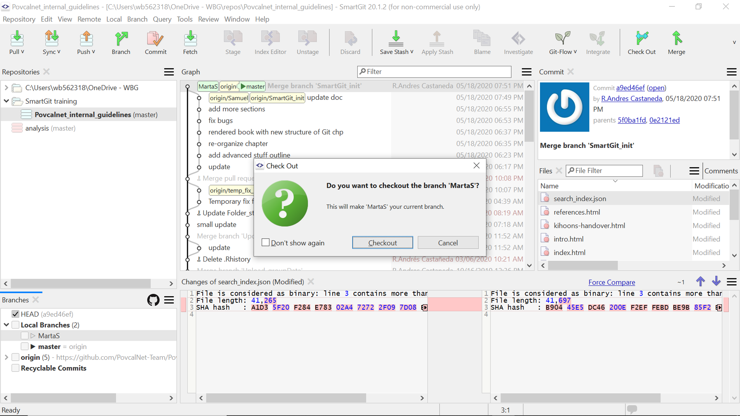Open the Branches panel hamburger menu
Image resolution: width=740 pixels, height=416 pixels.
pyautogui.click(x=169, y=300)
